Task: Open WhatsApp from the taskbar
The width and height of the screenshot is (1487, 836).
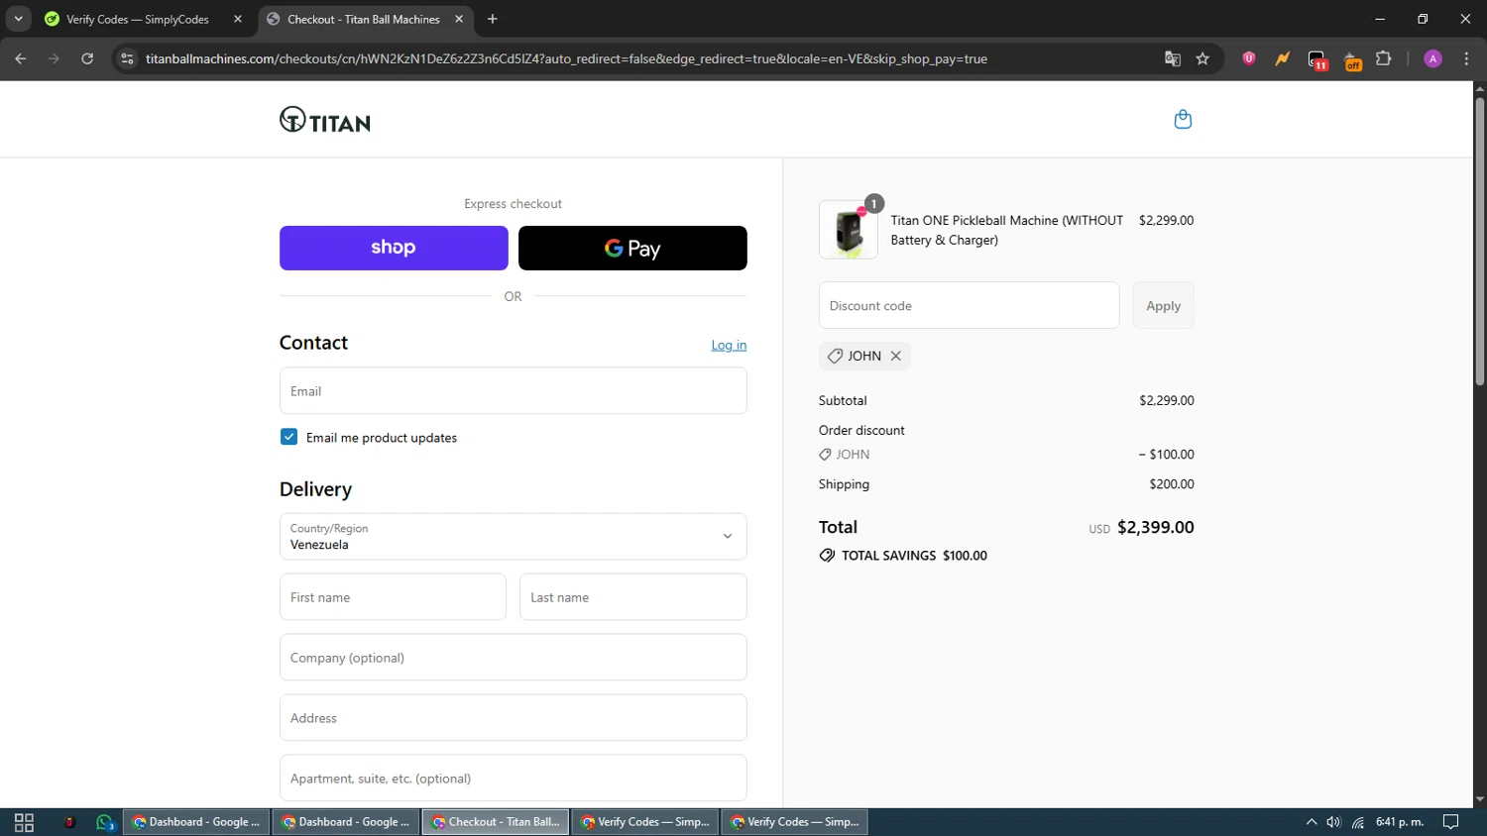Action: tap(105, 822)
